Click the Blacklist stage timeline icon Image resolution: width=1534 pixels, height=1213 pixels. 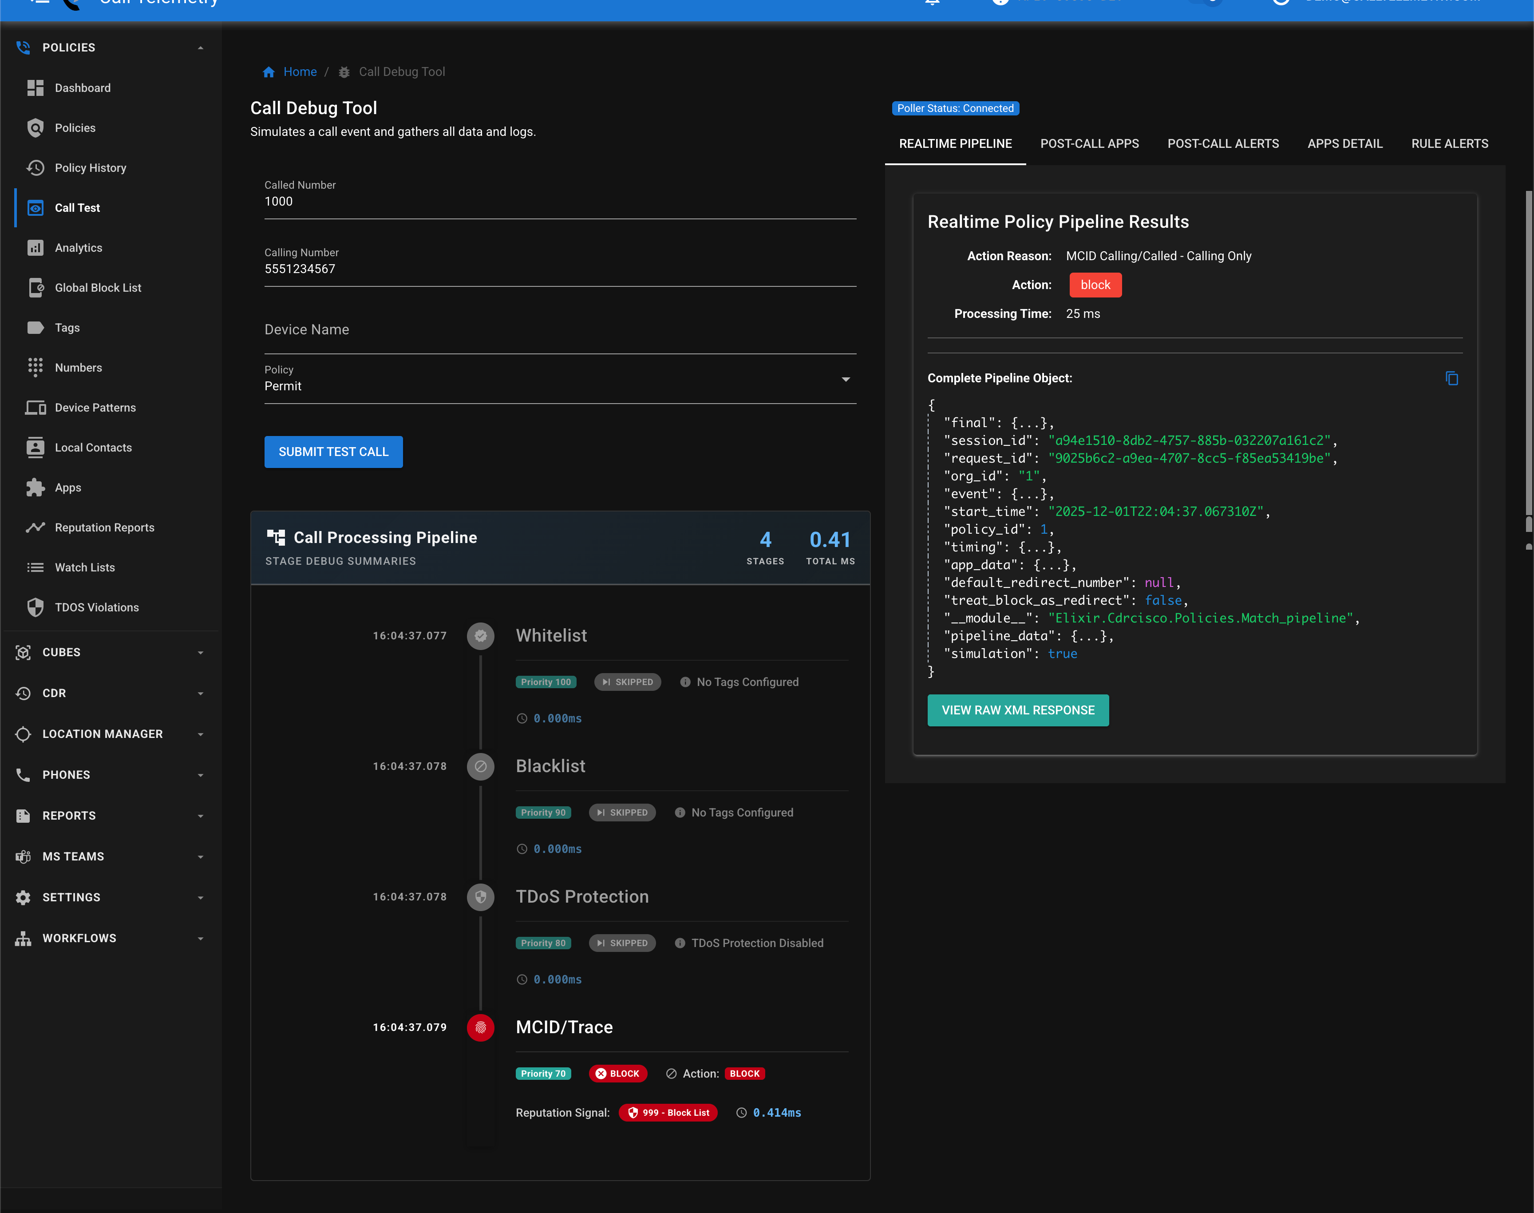tap(481, 766)
